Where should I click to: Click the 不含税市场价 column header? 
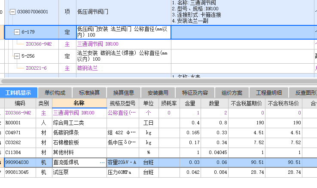coord(283,104)
